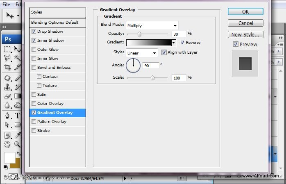
Task: Select the Hand tool
Action: 7,144
